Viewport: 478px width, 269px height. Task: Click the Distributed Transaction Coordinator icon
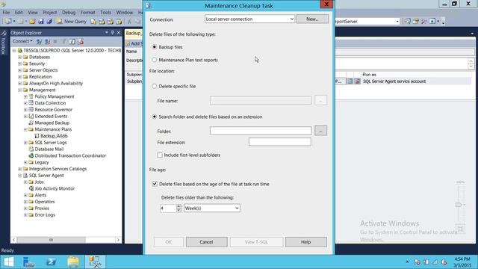click(31, 155)
